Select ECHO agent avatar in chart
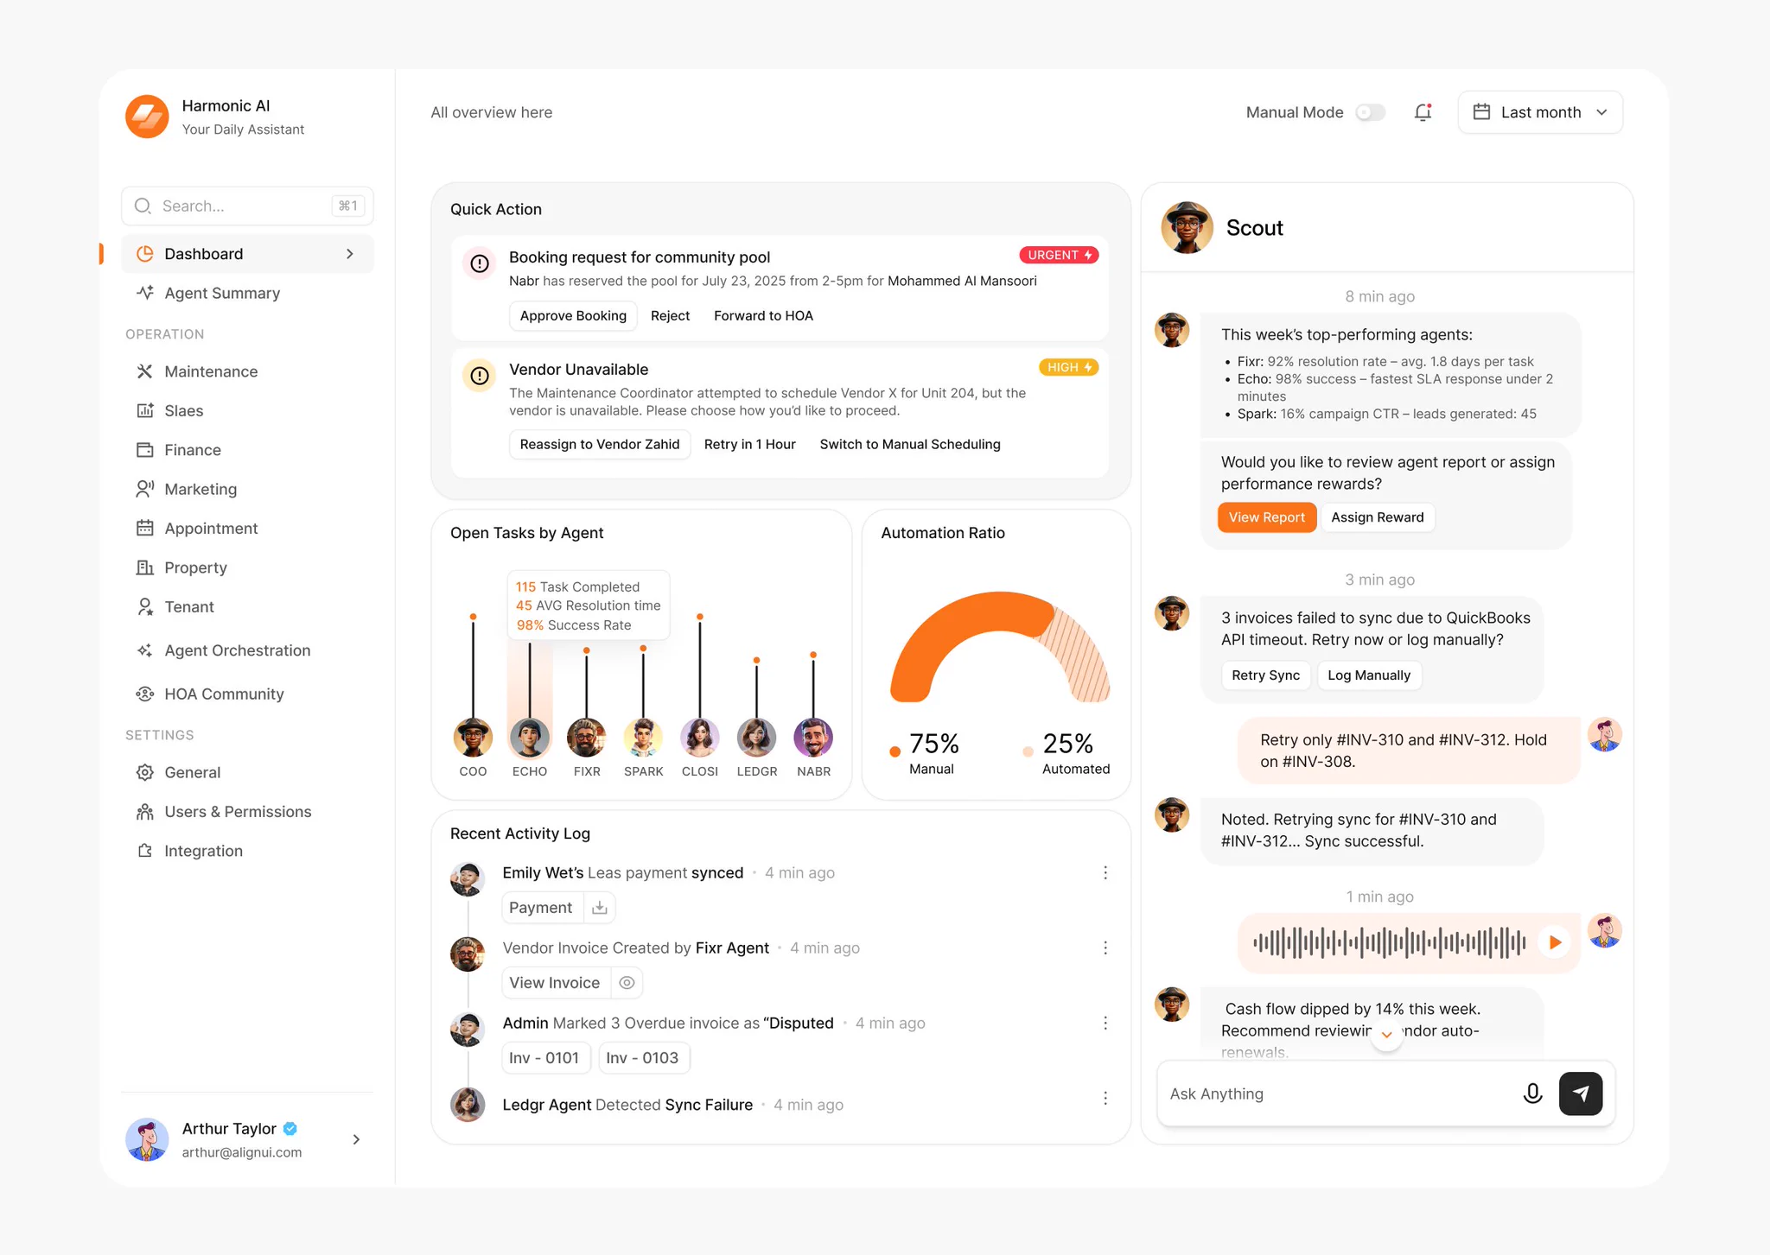Viewport: 1770px width, 1255px height. pyautogui.click(x=529, y=738)
